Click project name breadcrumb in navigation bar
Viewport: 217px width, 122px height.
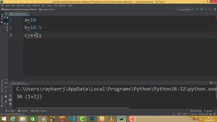tap(19, 9)
